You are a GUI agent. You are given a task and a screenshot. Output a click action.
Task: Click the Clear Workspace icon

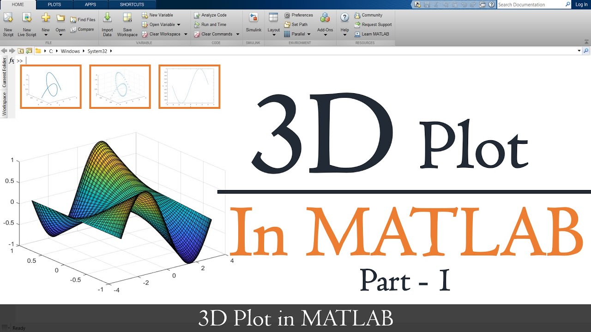pos(145,34)
